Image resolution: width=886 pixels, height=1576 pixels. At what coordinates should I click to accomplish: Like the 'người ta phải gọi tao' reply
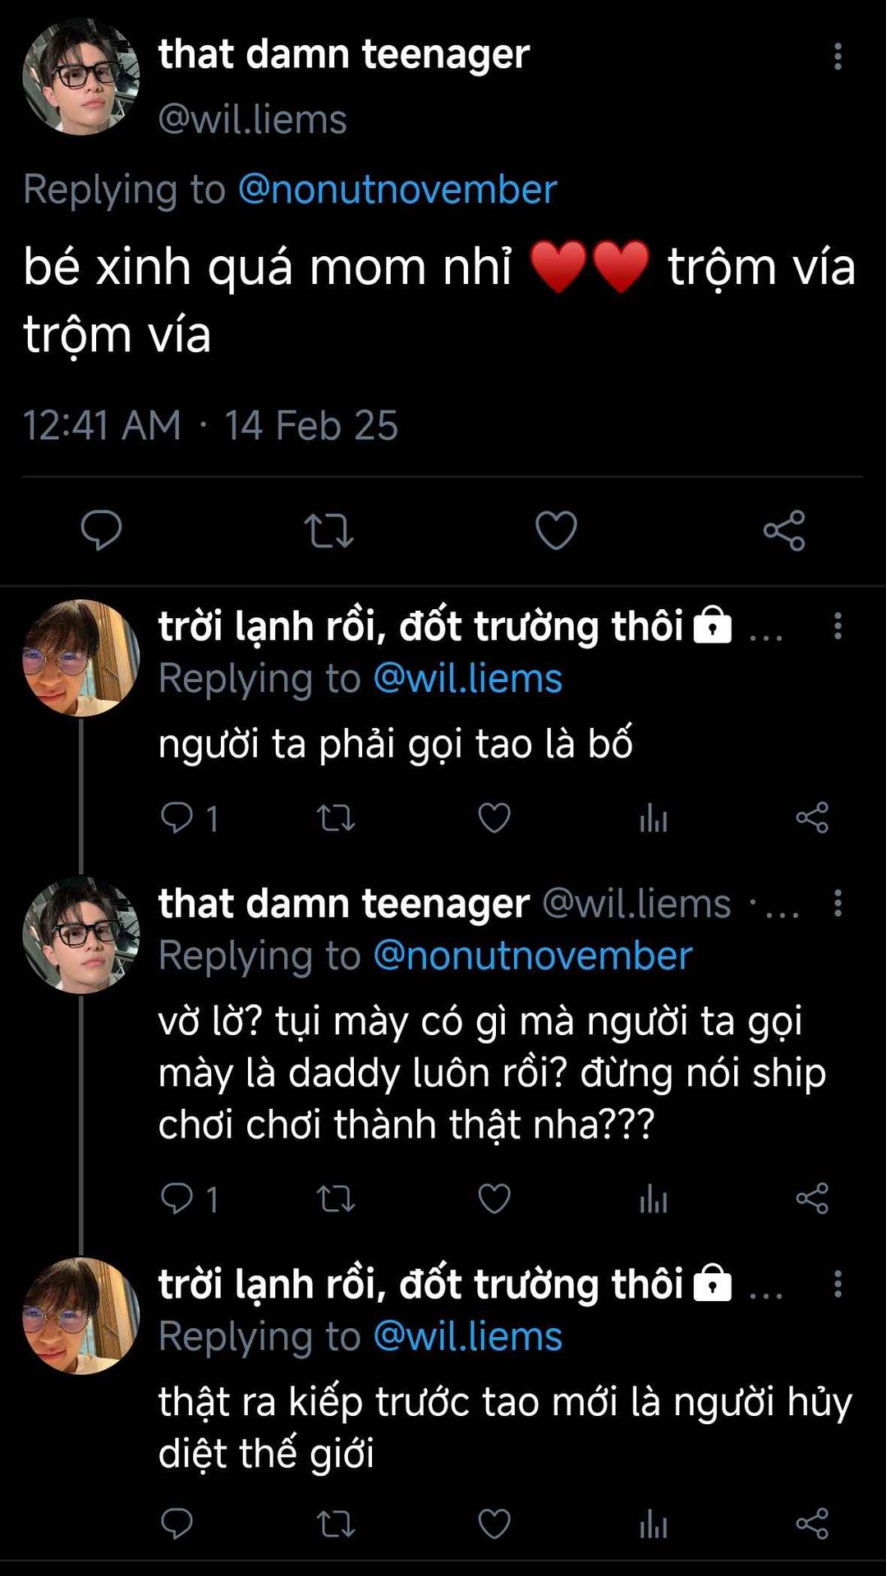click(x=494, y=818)
